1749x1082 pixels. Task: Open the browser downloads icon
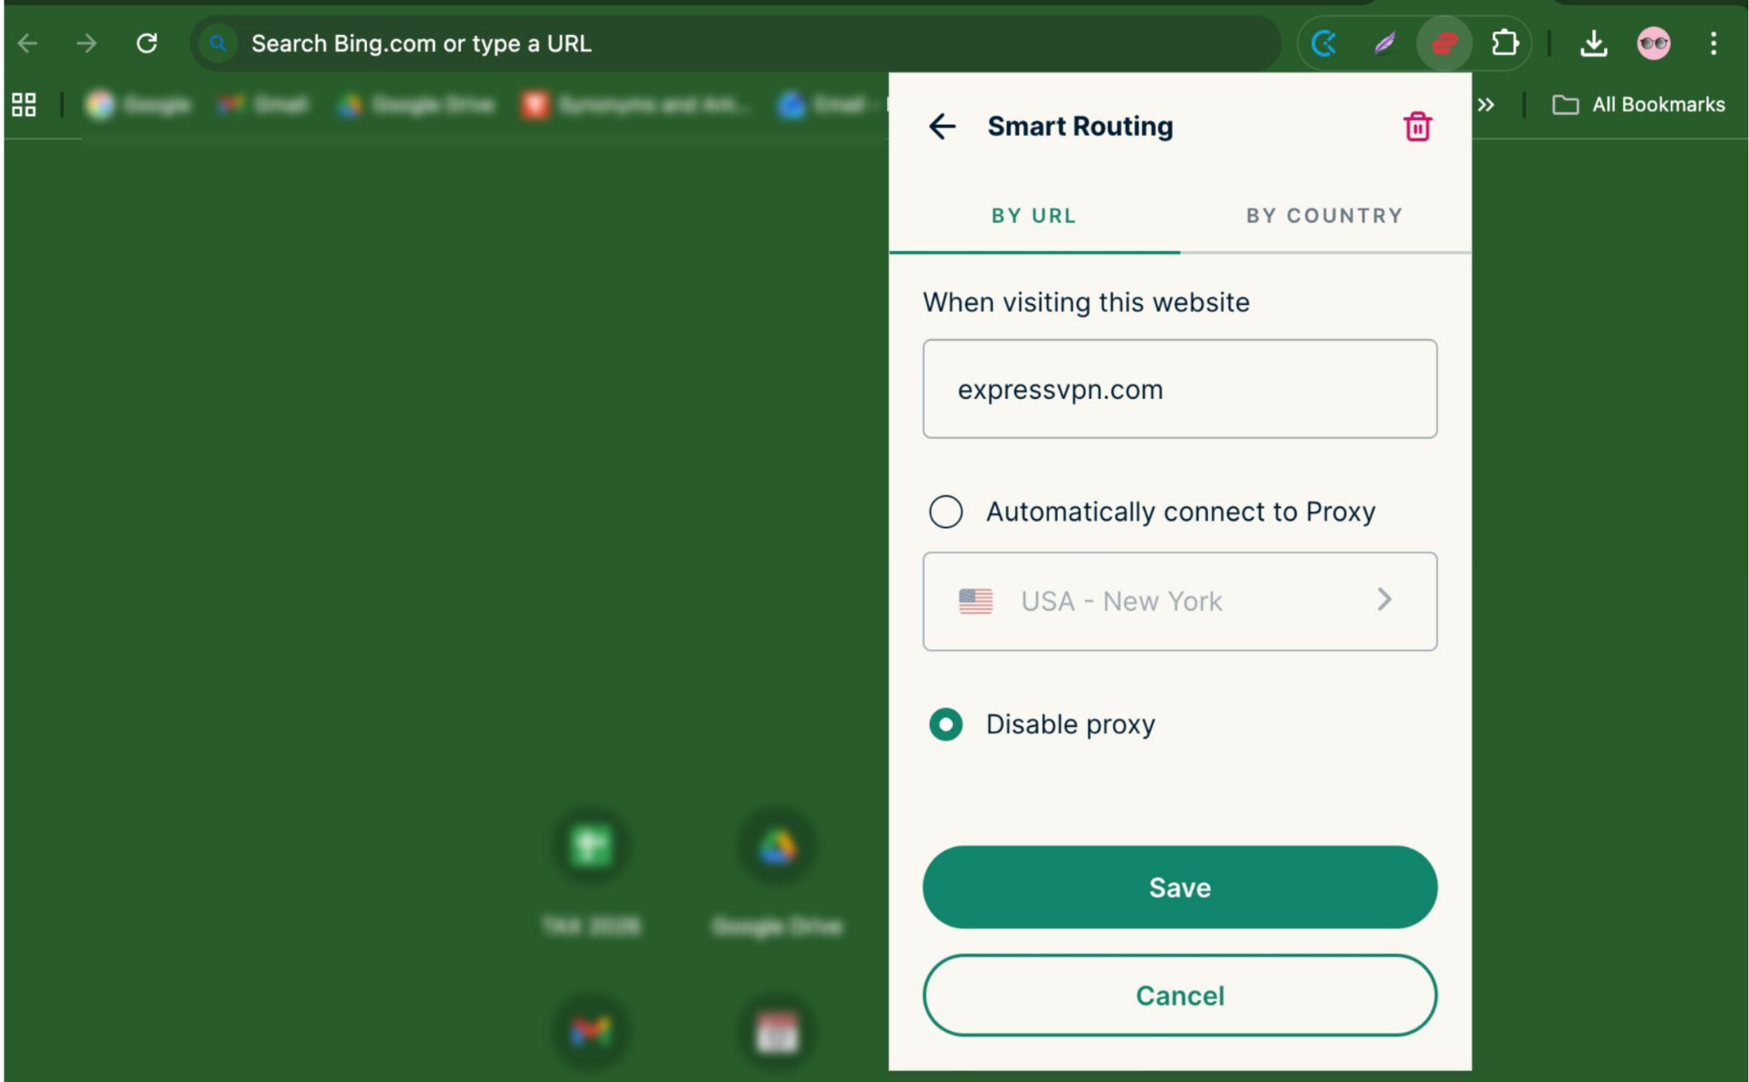pos(1593,43)
